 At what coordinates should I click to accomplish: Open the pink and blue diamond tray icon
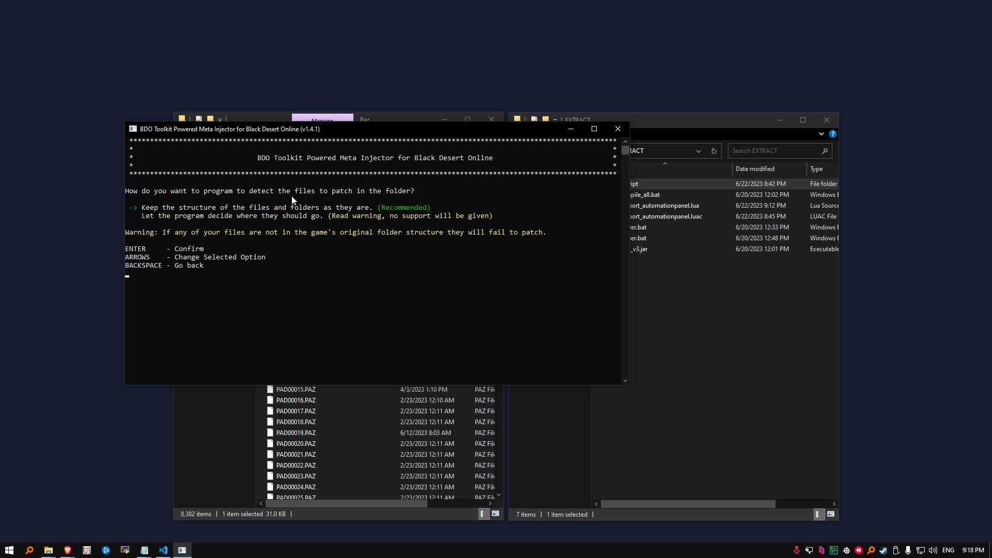click(822, 550)
